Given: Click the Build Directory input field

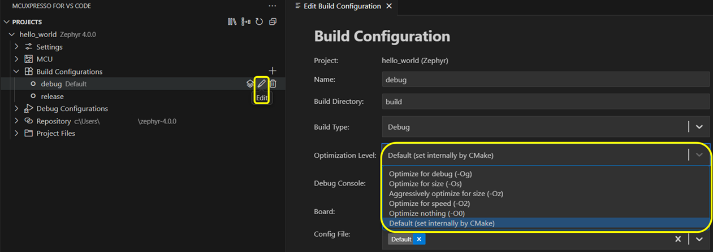Looking at the screenshot, I should point(546,102).
